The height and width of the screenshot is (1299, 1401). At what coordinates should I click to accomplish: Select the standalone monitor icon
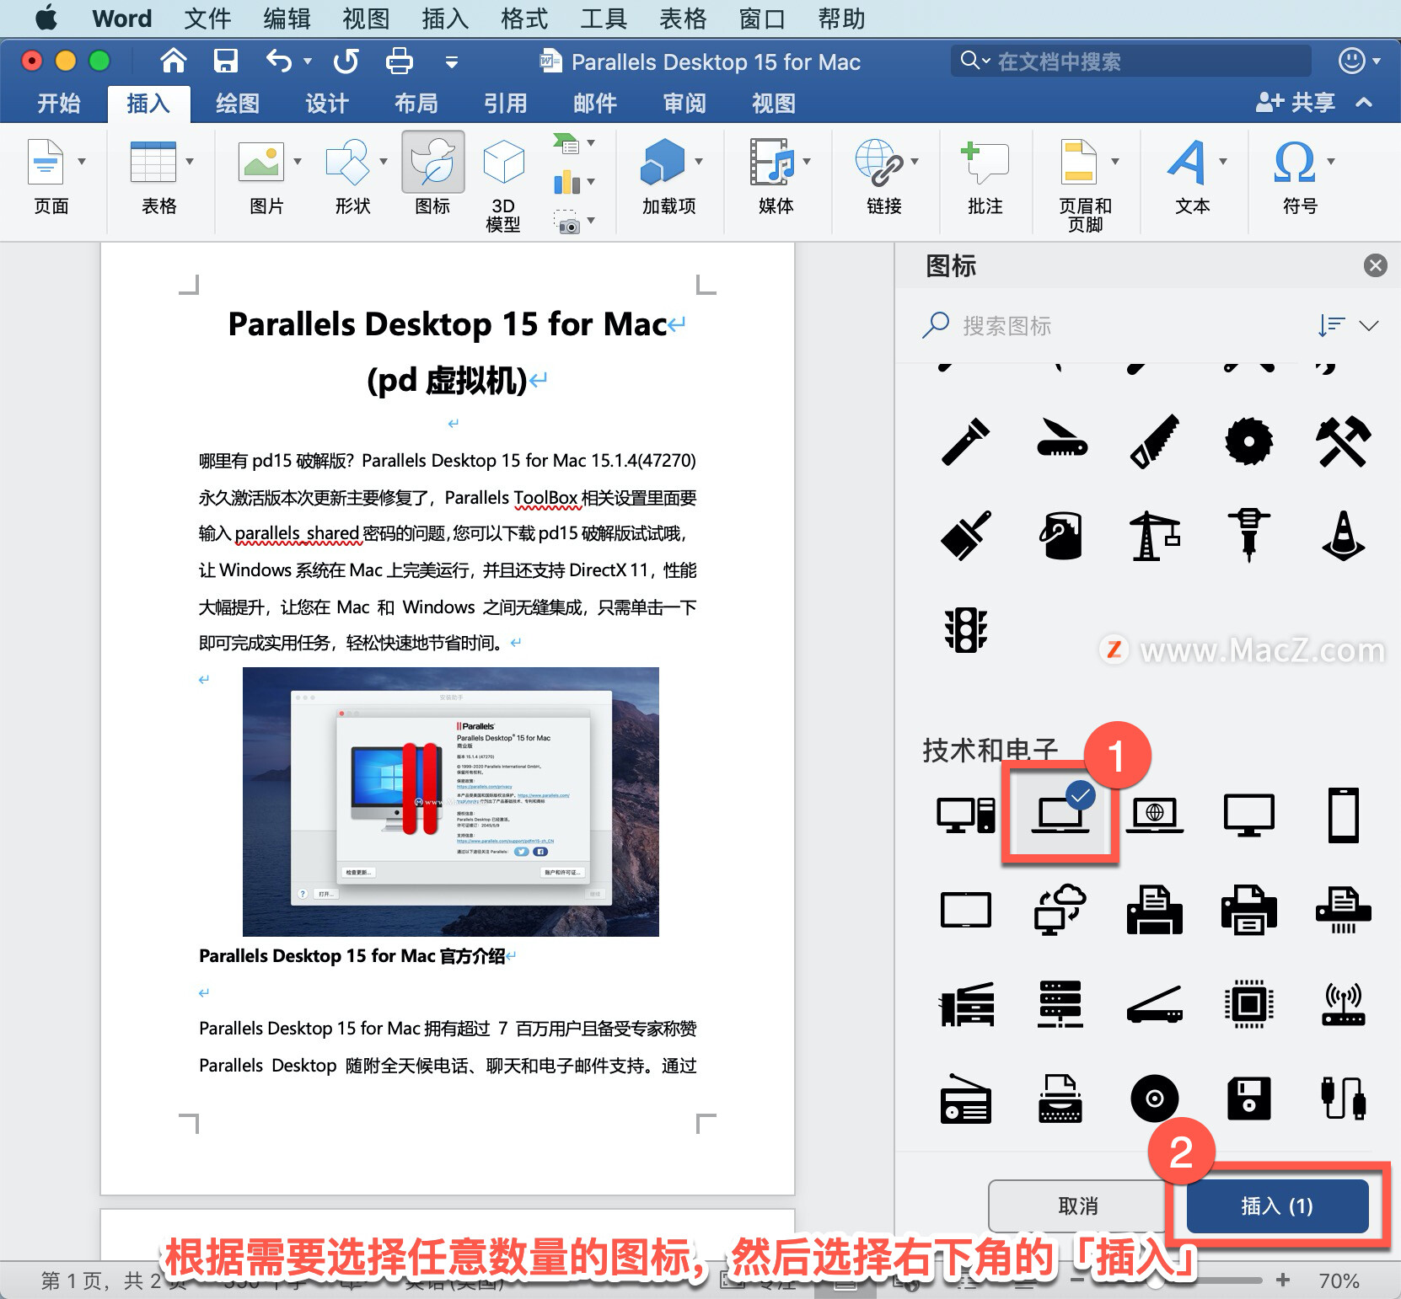[x=1249, y=815]
